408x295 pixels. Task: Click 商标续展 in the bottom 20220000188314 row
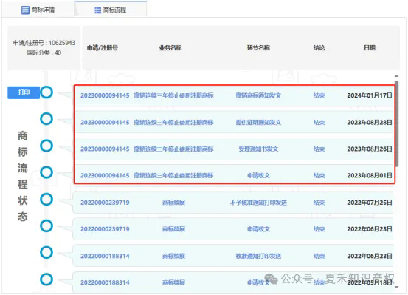click(x=173, y=282)
